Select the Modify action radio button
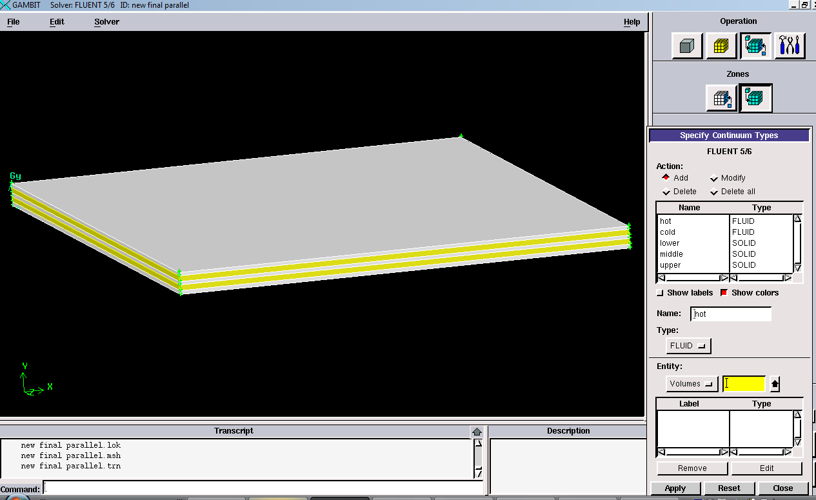Viewport: 816px width, 500px height. point(714,178)
